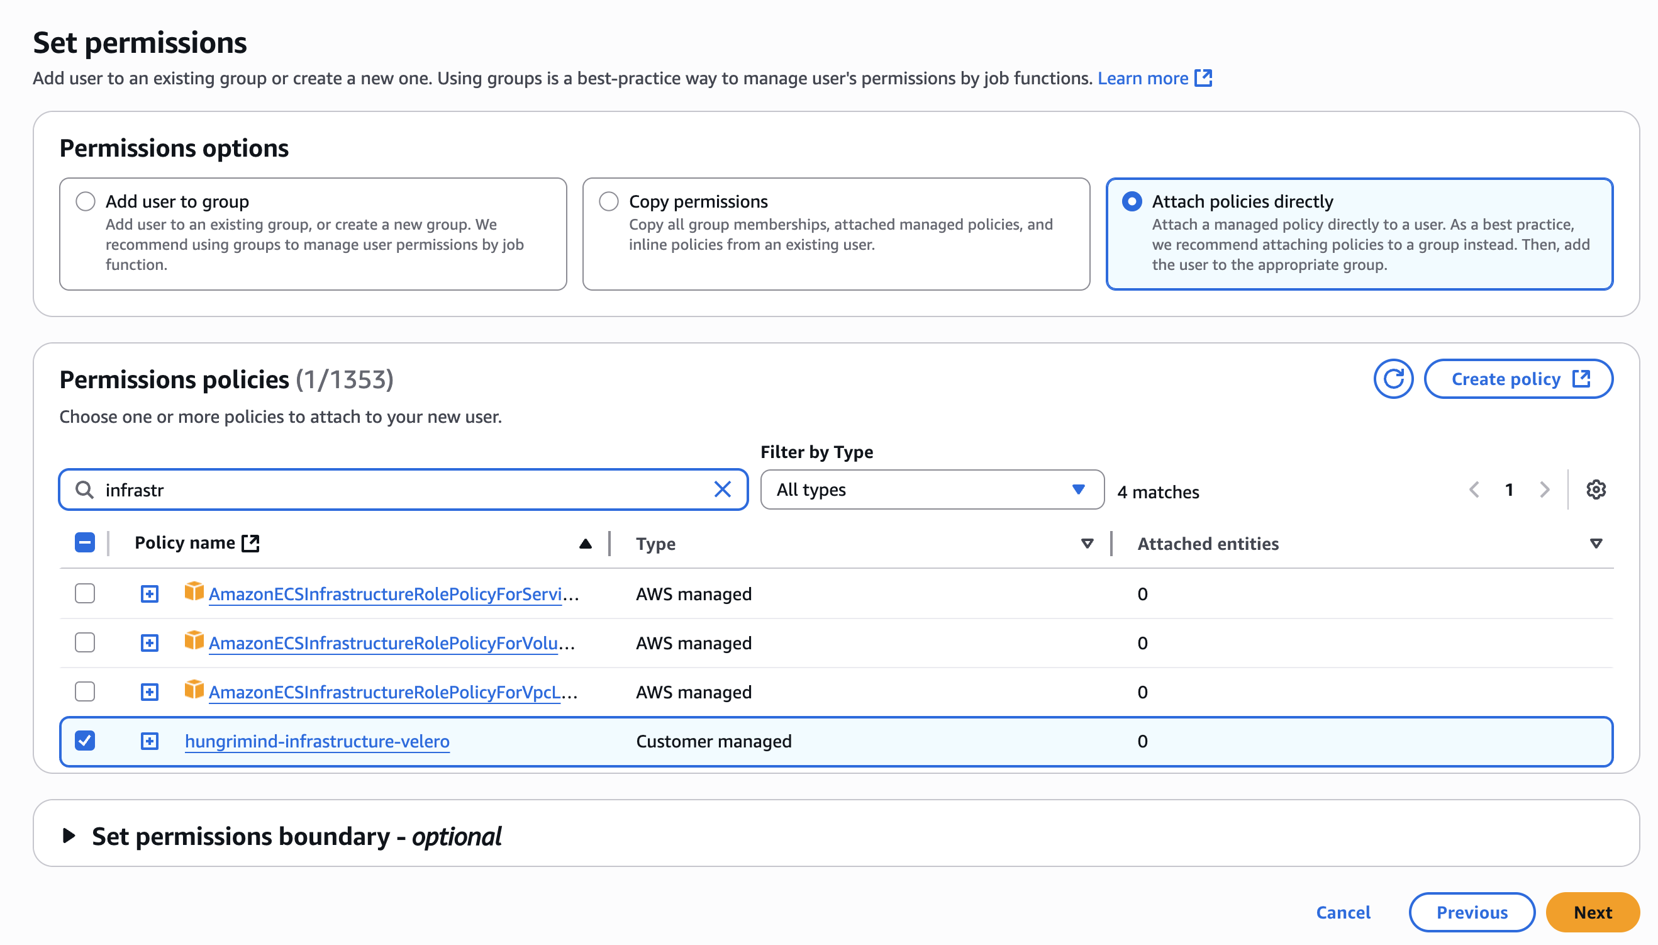The width and height of the screenshot is (1658, 945).
Task: Select the Add user to group option
Action: [x=85, y=201]
